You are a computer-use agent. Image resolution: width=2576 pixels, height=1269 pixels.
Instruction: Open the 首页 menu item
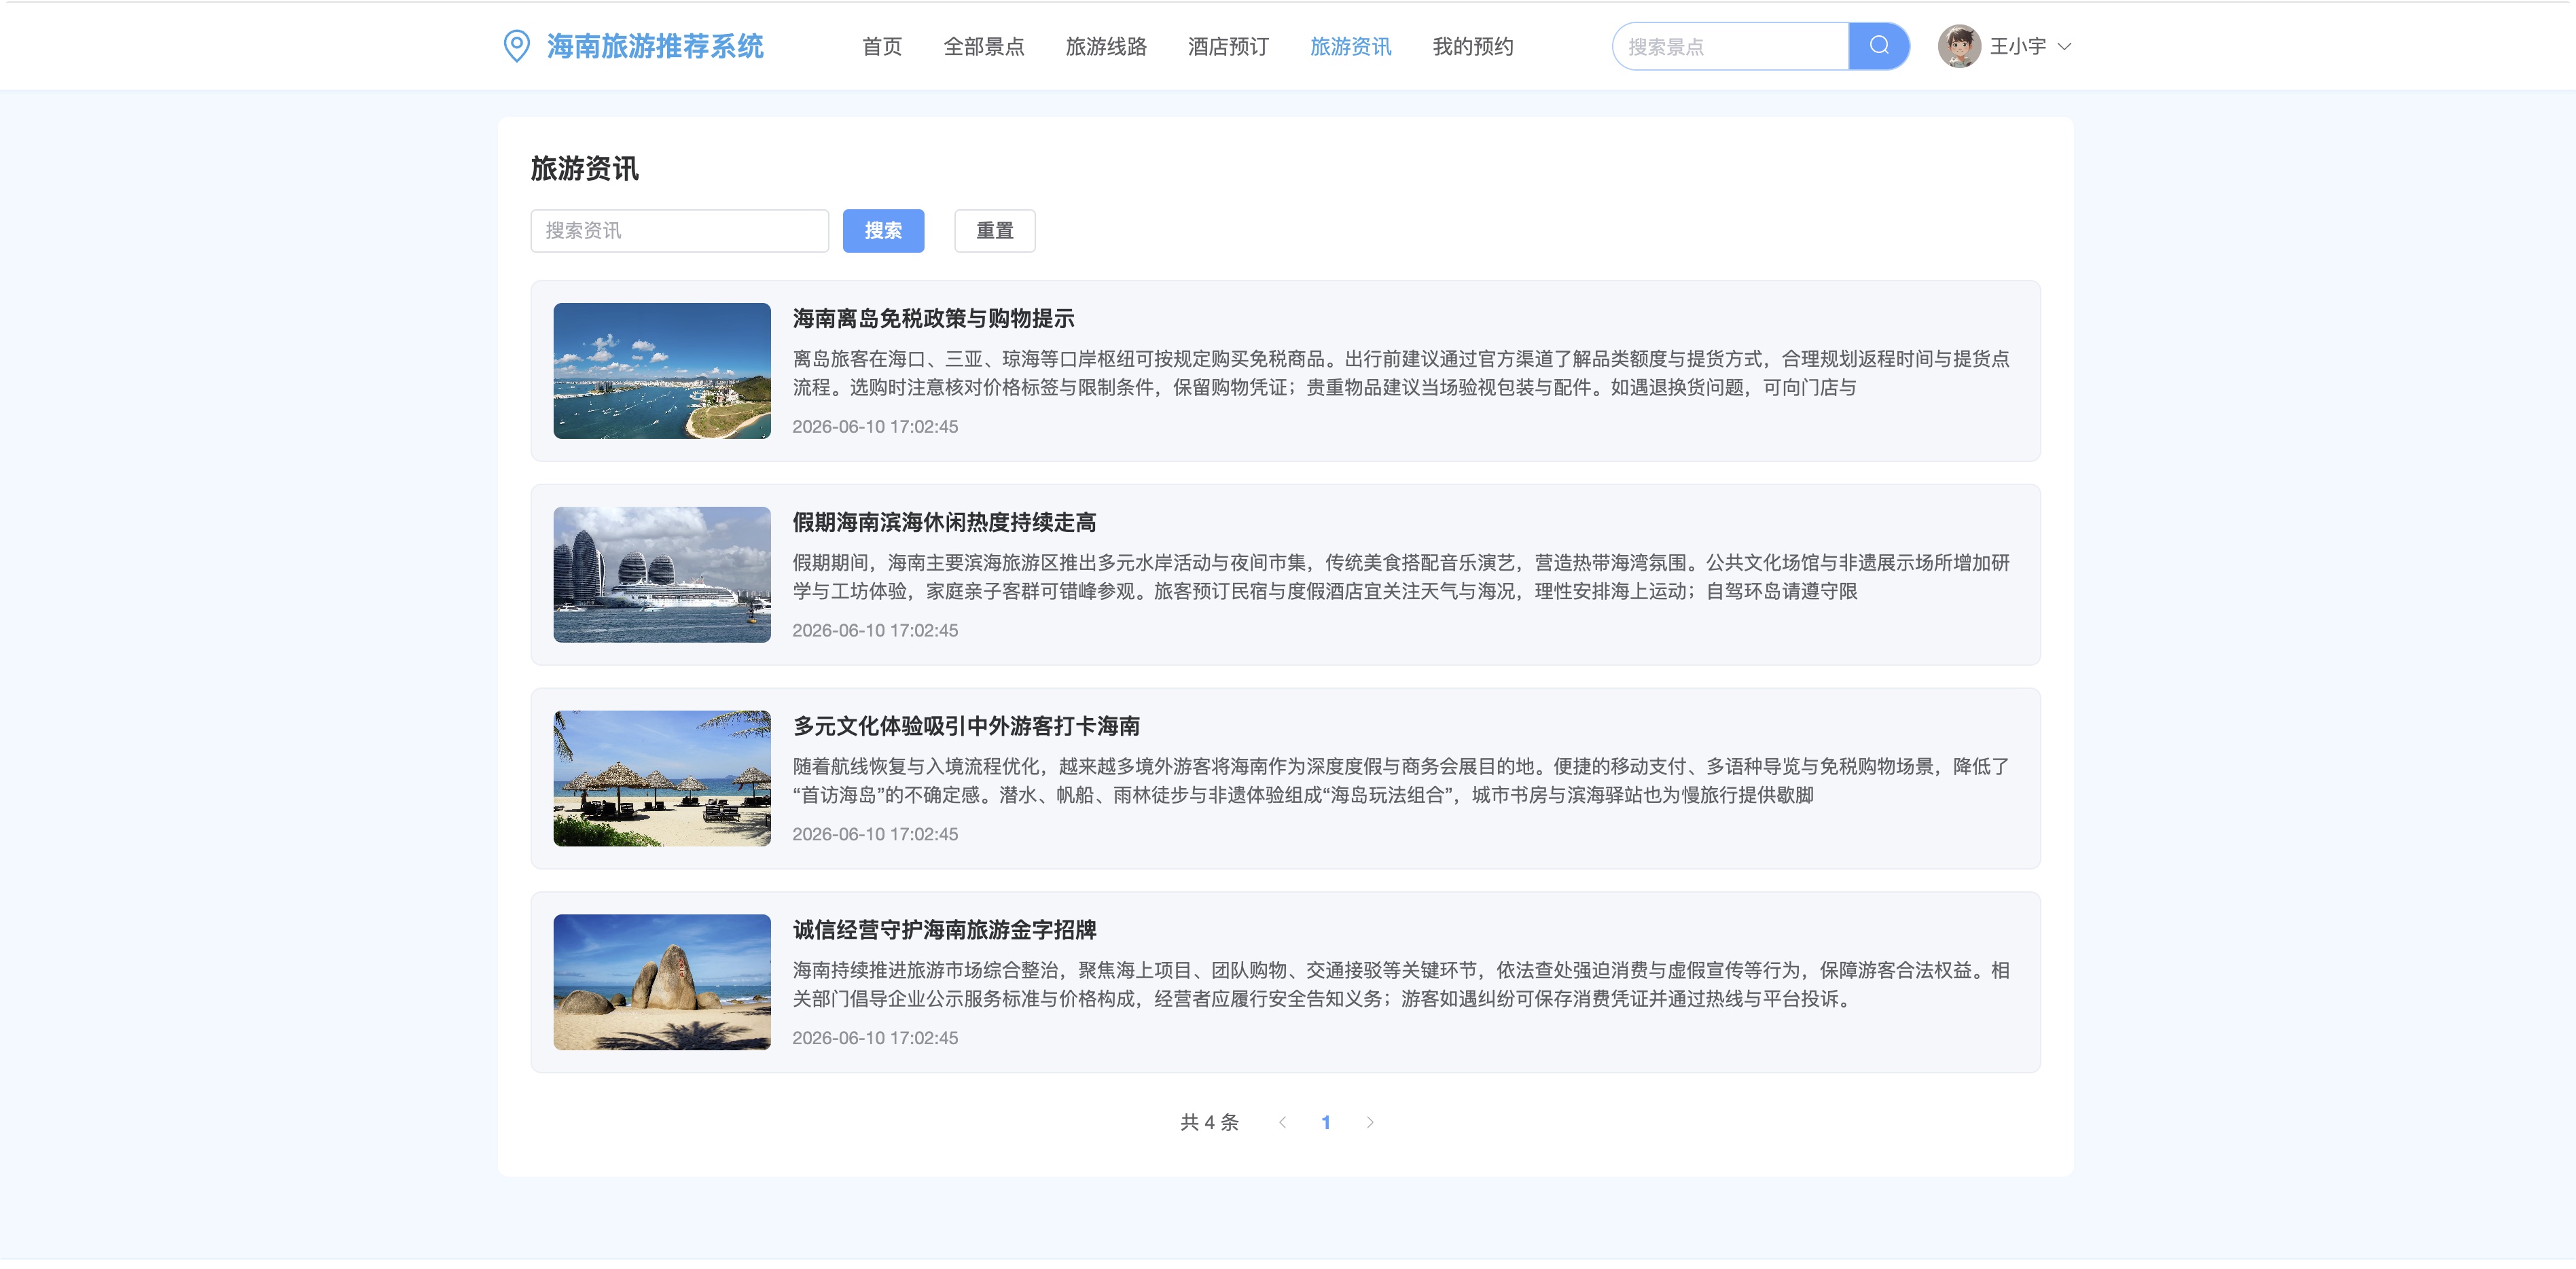(x=882, y=46)
